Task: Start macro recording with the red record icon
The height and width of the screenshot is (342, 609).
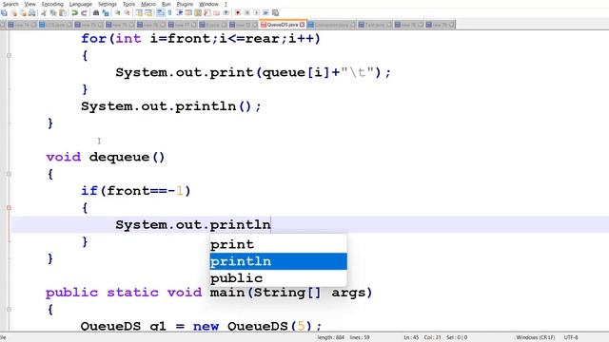Action: [x=237, y=12]
